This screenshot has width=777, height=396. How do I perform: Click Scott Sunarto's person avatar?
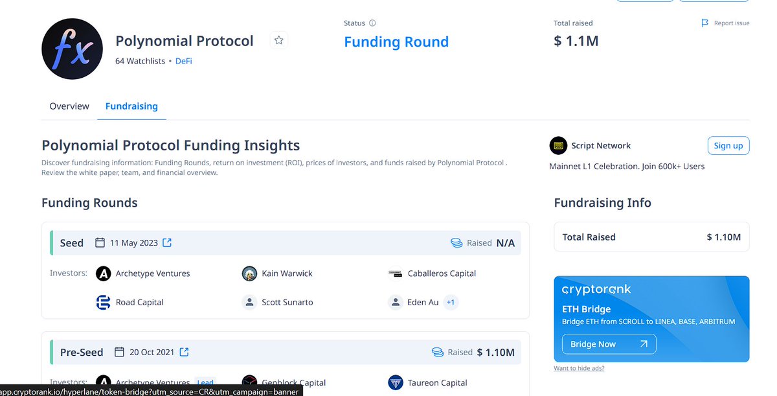pos(249,302)
